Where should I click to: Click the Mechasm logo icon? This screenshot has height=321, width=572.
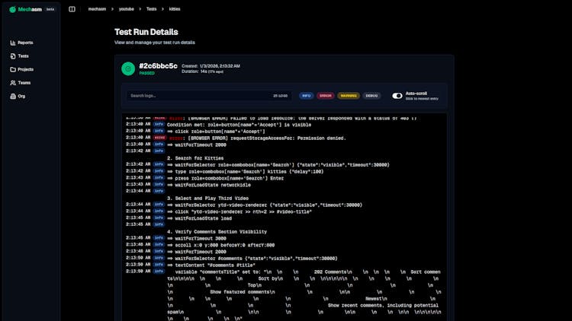point(12,9)
